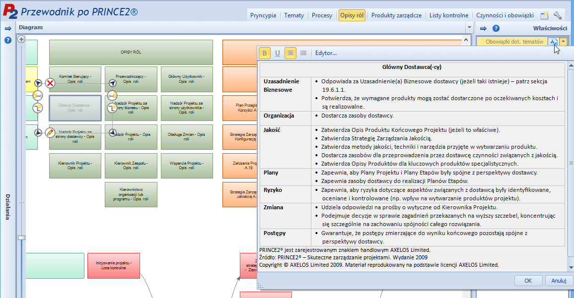Select the Kierownik Projektu - Opis roli node
574x298 pixels.
tap(75, 166)
